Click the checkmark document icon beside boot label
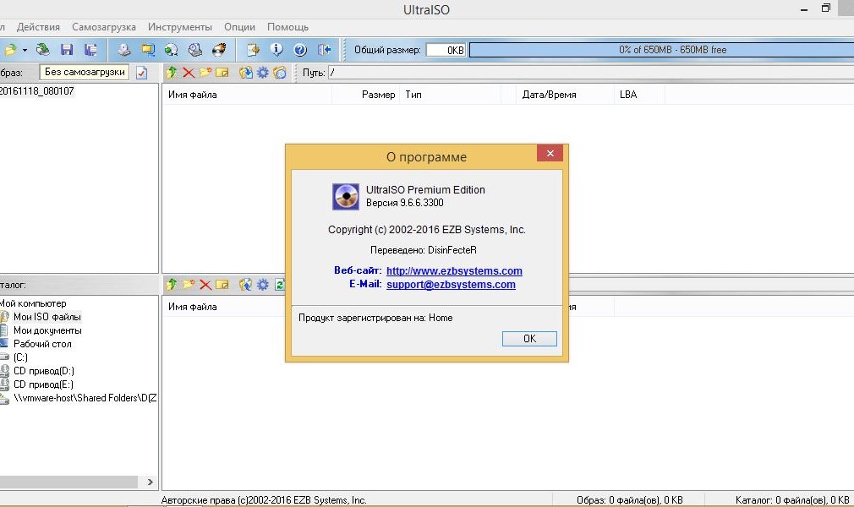 click(141, 73)
